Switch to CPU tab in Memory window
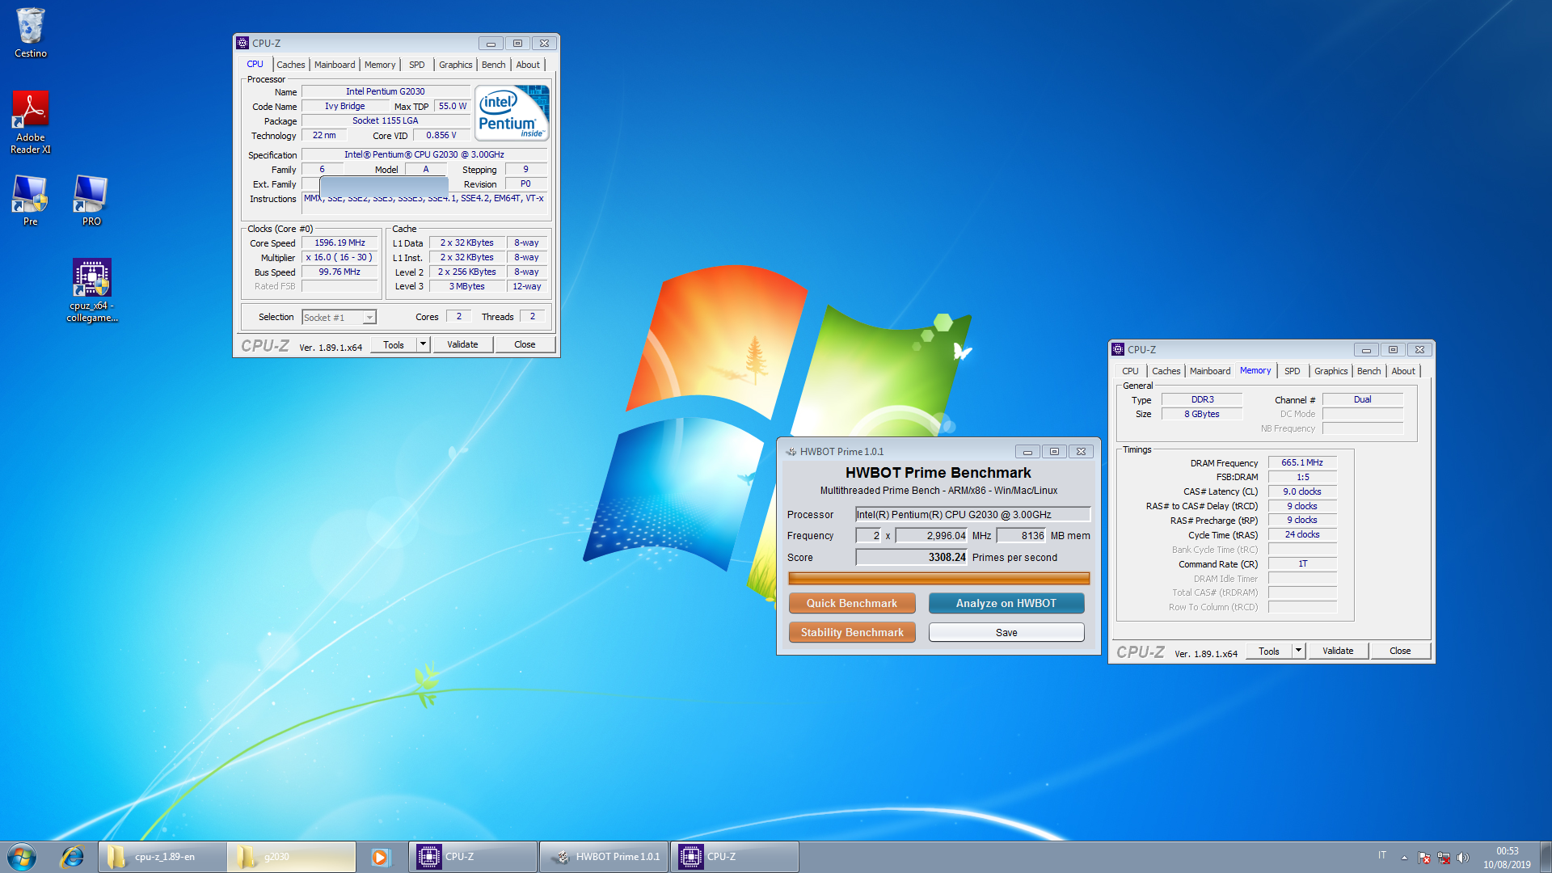Viewport: 1552px width, 873px height. 1130,371
